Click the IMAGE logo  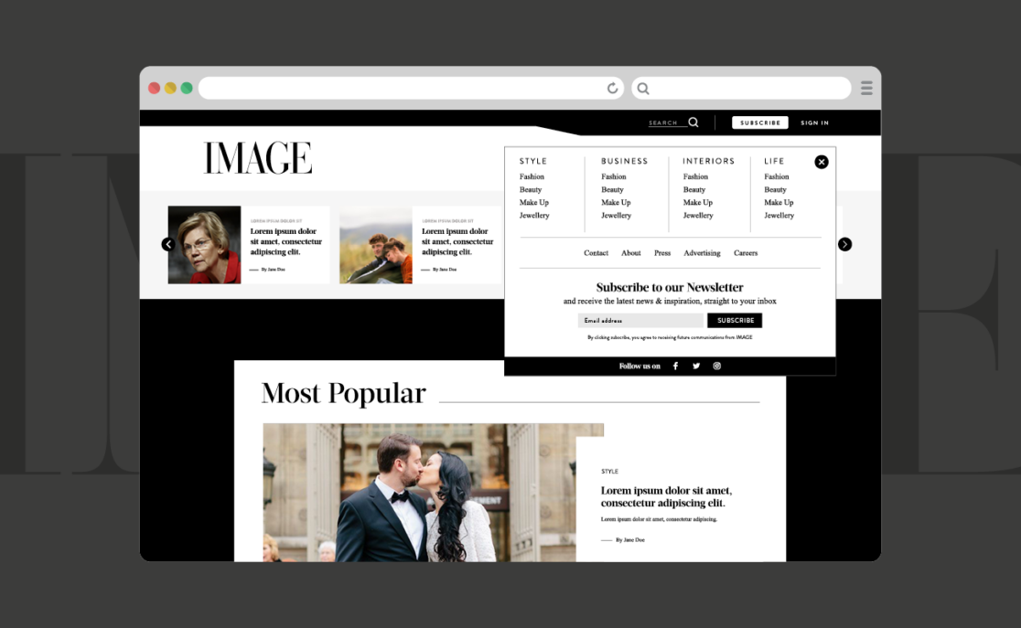coord(258,158)
